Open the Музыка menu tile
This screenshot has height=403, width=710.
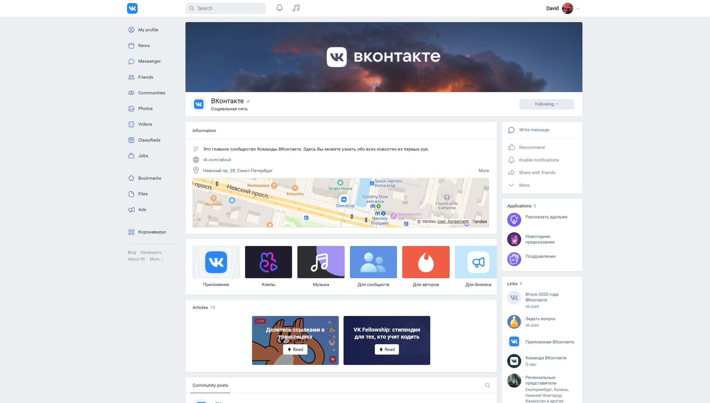click(321, 266)
